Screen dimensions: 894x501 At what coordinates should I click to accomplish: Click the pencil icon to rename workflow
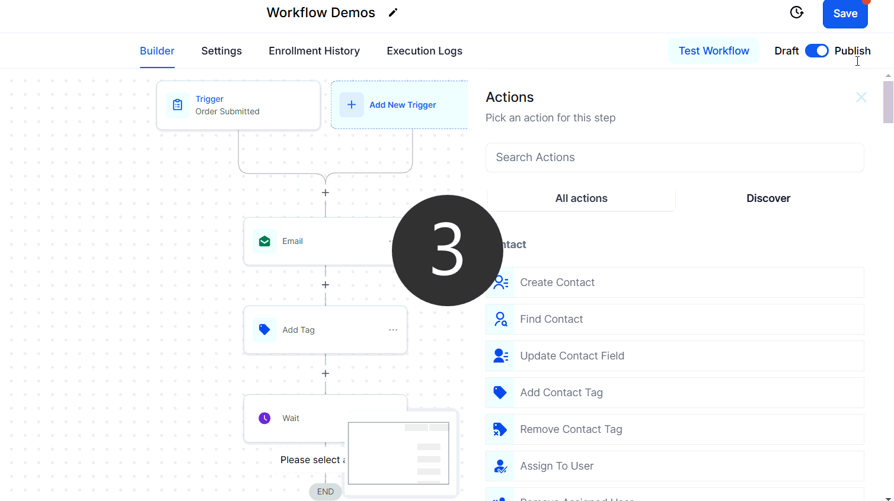[392, 13]
